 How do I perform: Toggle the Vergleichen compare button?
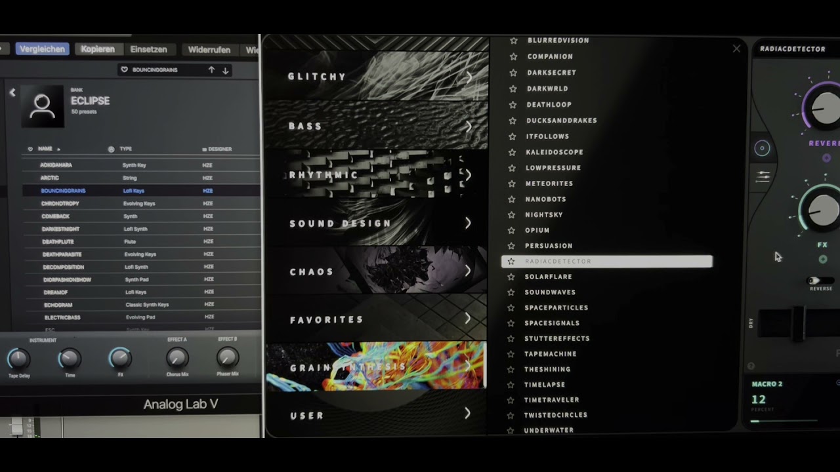pos(42,49)
